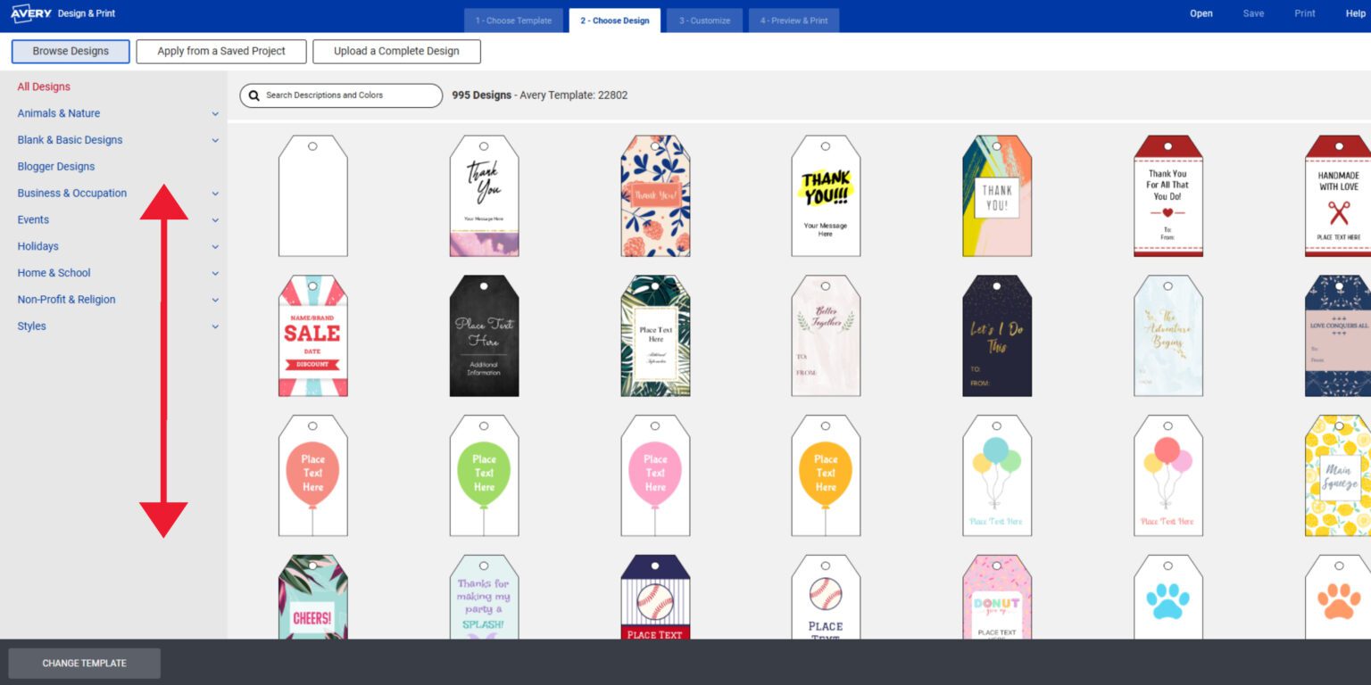Open Apply from a Saved Project
This screenshot has height=685, width=1371.
pos(221,52)
